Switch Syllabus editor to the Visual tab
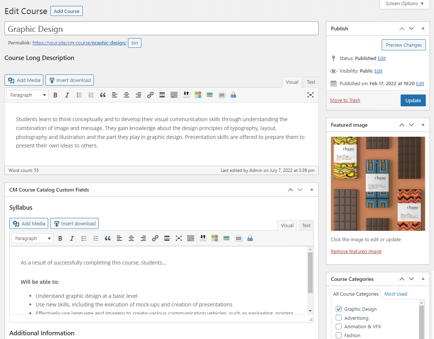The height and width of the screenshot is (339, 434). tap(287, 225)
